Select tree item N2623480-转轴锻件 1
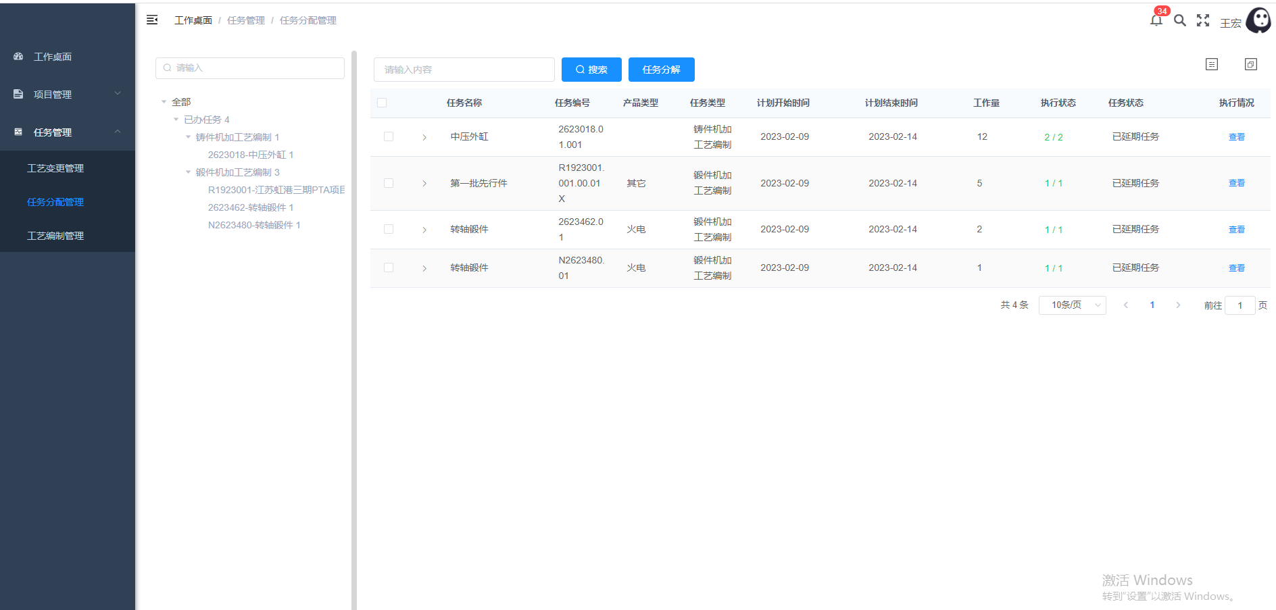Viewport: 1276px width, 610px height. point(254,225)
